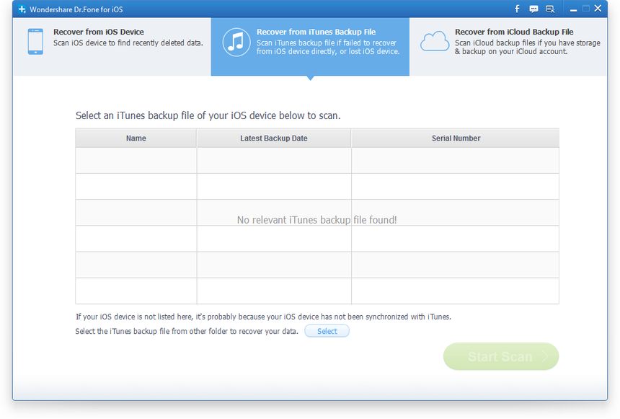Viewport: 620px width, 419px height.
Task: Click the Serial Number column header
Action: 455,138
